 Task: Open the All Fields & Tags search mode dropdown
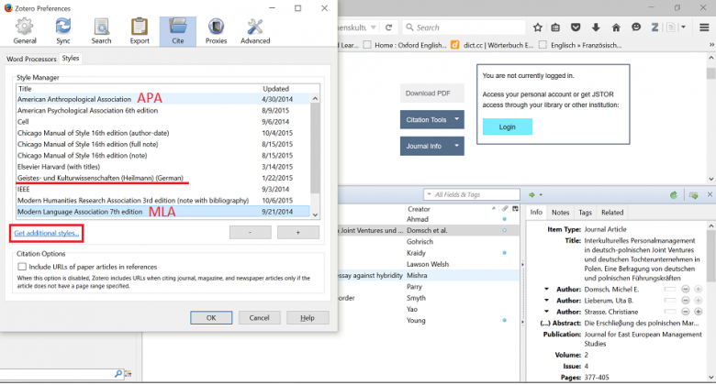tap(429, 194)
